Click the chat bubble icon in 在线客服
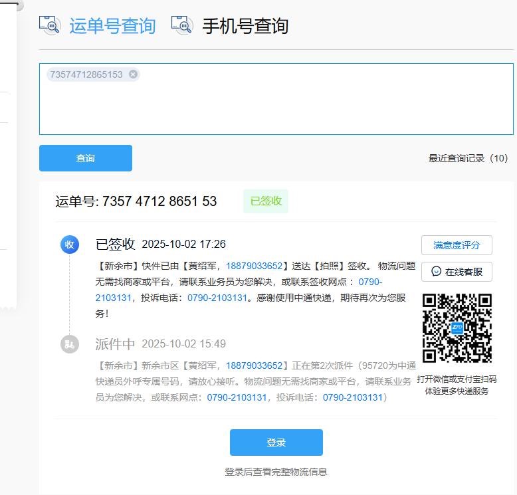Image resolution: width=517 pixels, height=495 pixels. click(x=437, y=272)
